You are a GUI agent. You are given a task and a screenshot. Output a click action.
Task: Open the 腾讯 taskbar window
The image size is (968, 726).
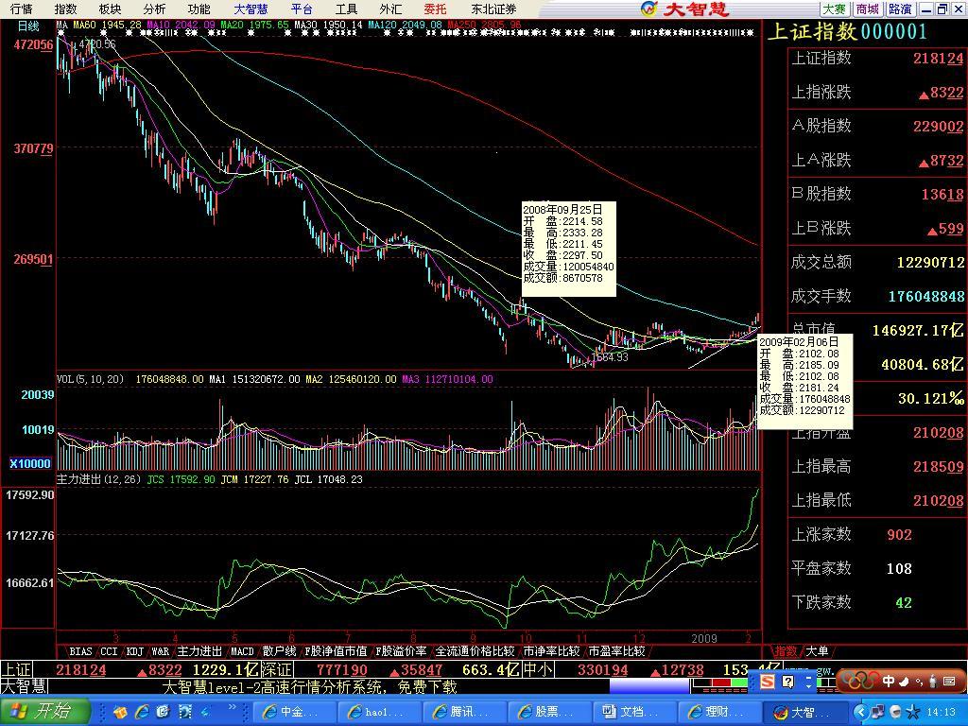point(465,712)
